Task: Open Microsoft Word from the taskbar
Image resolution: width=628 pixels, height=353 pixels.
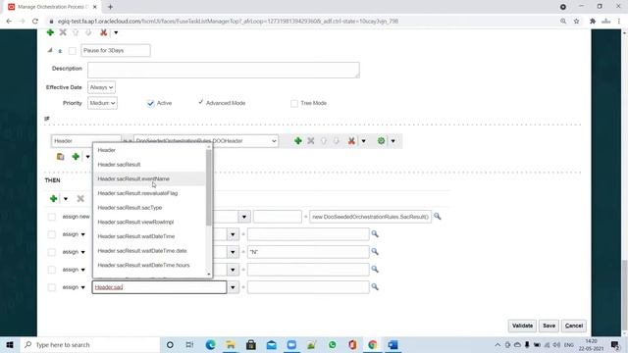Action: [x=392, y=344]
